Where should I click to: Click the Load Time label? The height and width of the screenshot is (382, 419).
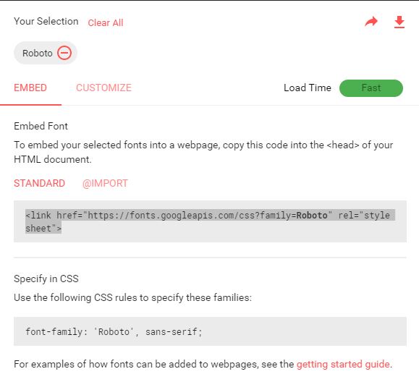tap(308, 88)
